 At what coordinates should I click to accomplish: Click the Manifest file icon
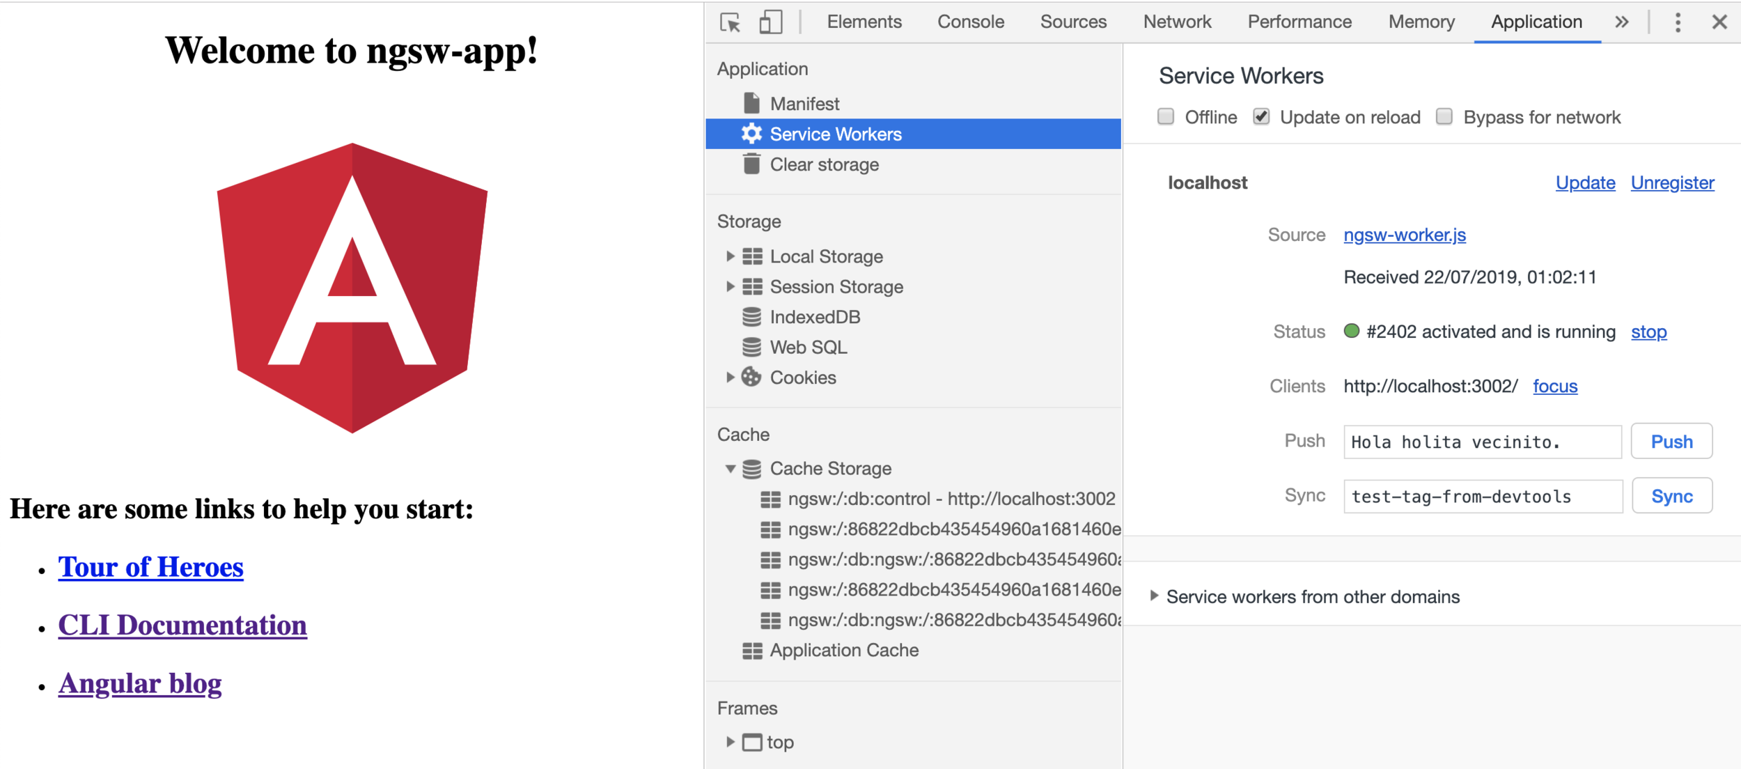coord(751,103)
